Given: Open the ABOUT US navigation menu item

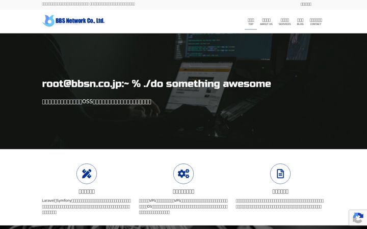Looking at the screenshot, I should [266, 22].
